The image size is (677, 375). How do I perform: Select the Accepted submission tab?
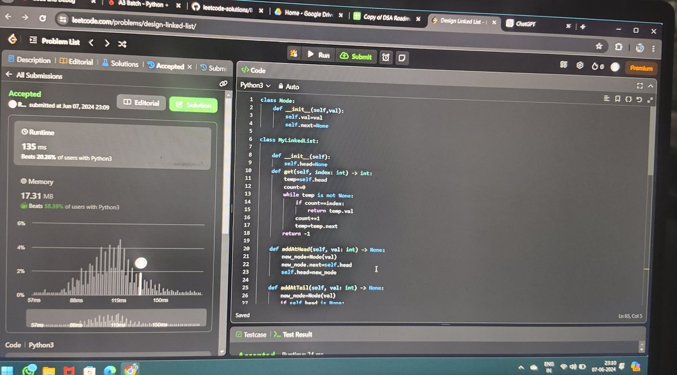pos(166,66)
